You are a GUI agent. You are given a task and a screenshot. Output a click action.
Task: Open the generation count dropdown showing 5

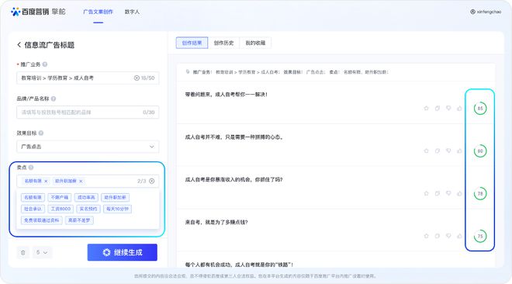[x=42, y=252]
